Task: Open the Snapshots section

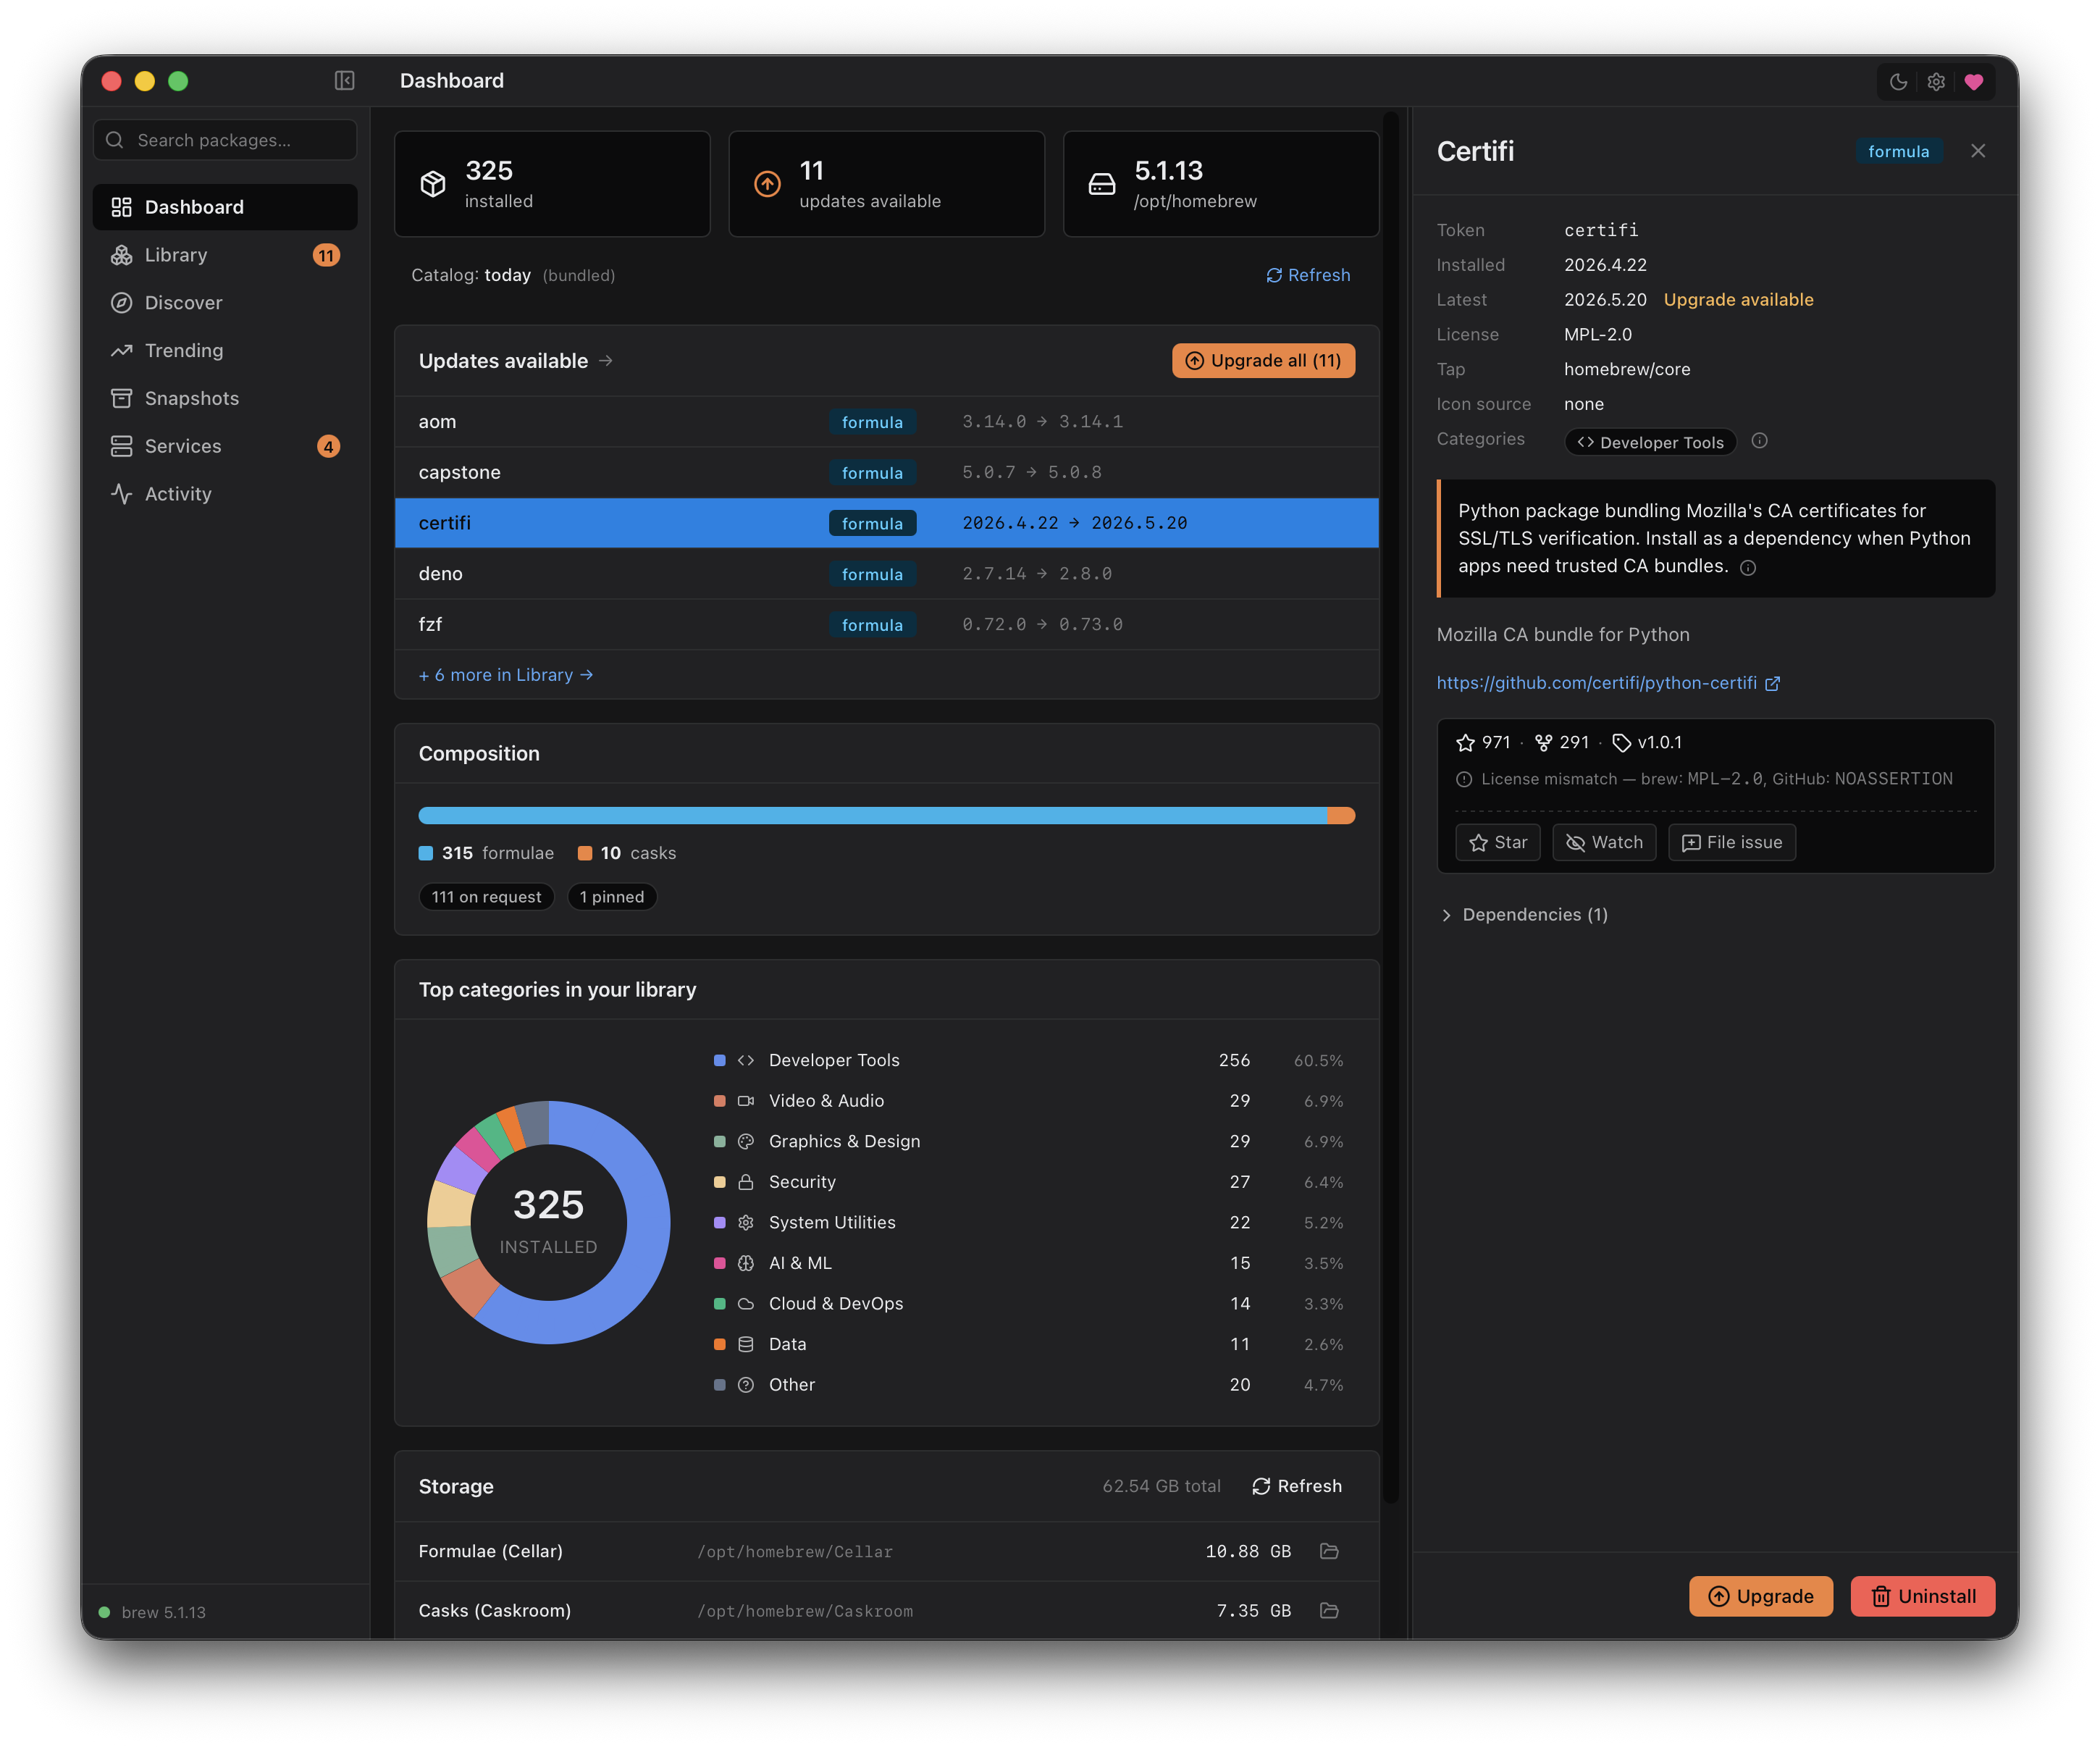Action: tap(225, 398)
